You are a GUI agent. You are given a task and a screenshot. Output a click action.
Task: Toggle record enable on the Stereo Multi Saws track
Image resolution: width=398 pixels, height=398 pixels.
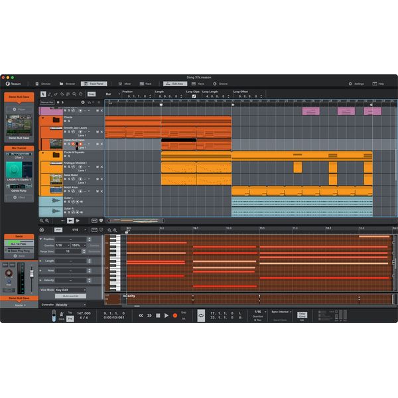[81, 144]
